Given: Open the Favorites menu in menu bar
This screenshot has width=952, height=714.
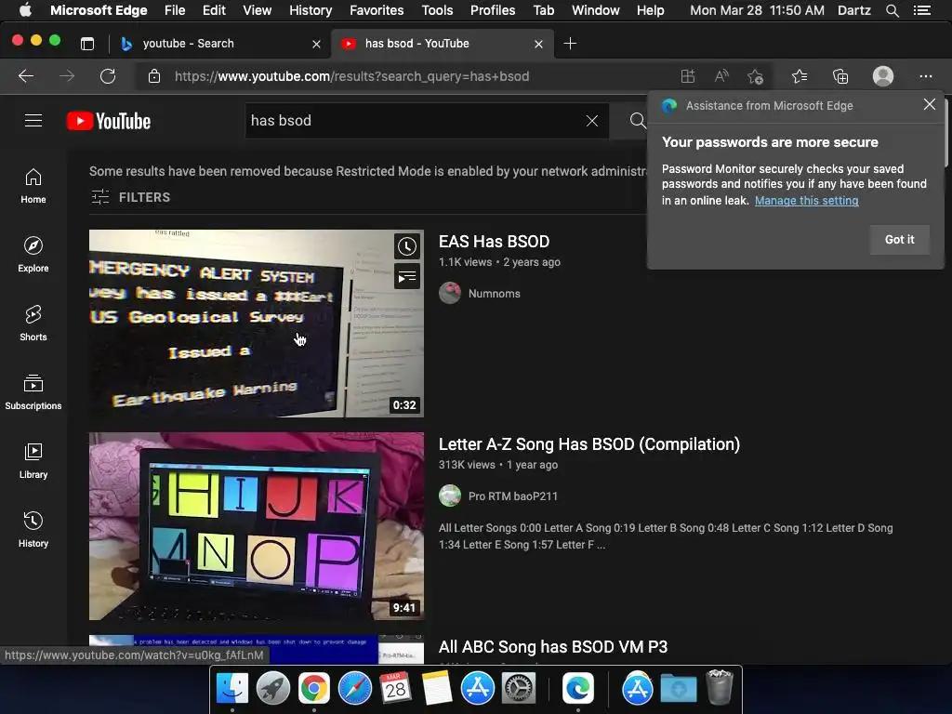Looking at the screenshot, I should click(377, 10).
